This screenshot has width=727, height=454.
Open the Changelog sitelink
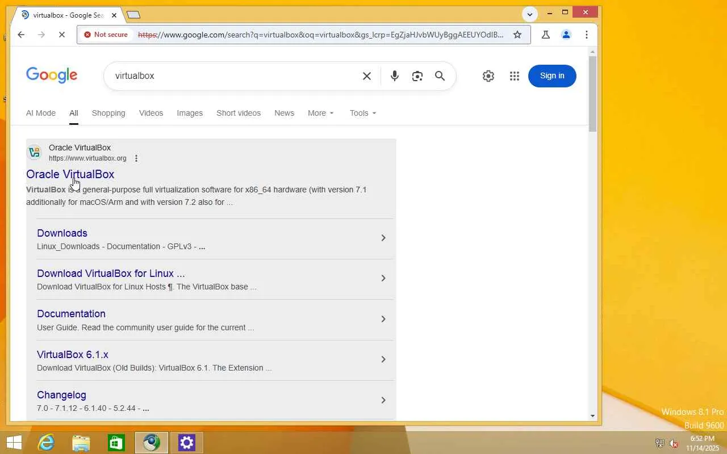61,395
